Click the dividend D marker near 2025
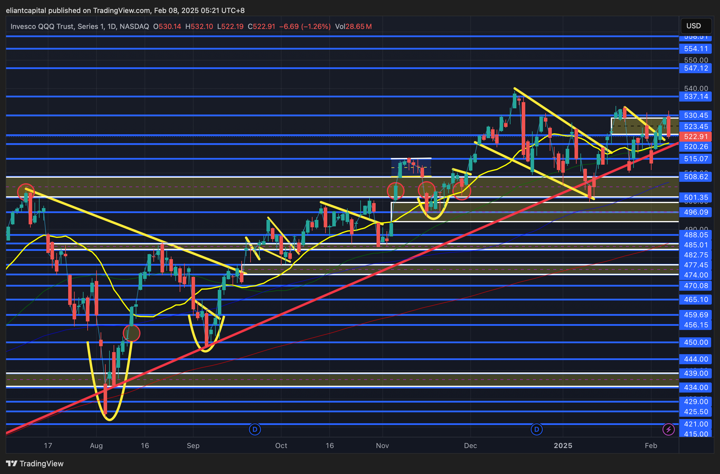This screenshot has height=474, width=720. [x=536, y=429]
